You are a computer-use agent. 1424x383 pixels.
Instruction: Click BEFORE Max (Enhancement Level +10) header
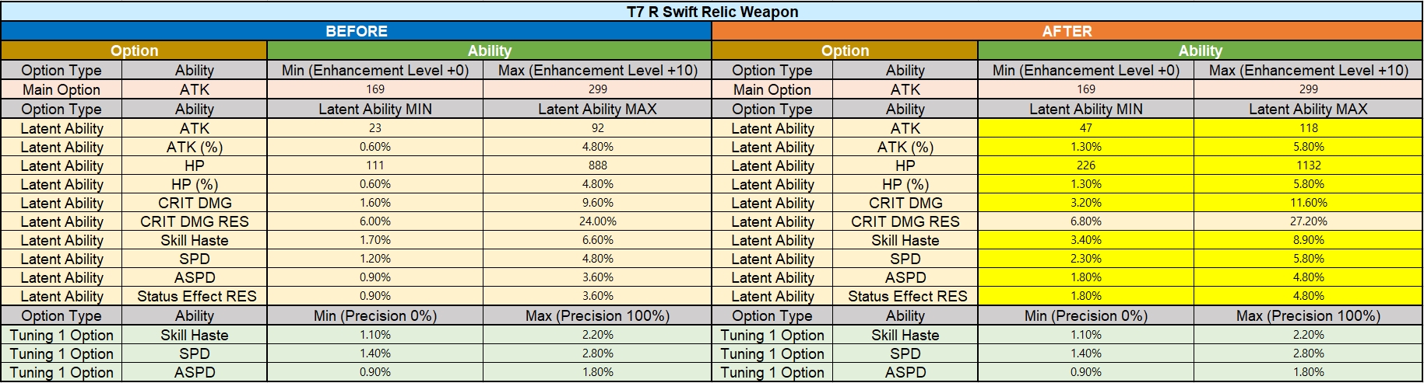click(597, 70)
